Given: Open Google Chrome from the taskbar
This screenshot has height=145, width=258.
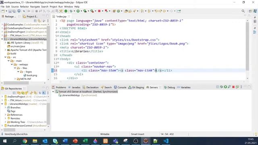Looking at the screenshot, I should pos(25,141).
